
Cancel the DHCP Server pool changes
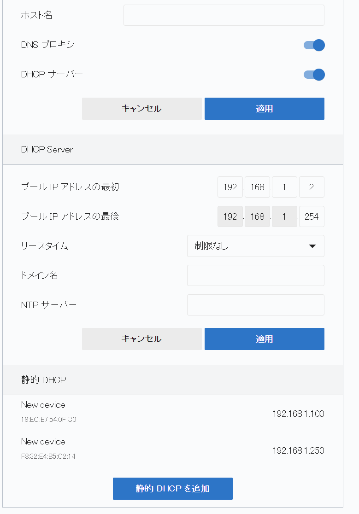pos(141,339)
